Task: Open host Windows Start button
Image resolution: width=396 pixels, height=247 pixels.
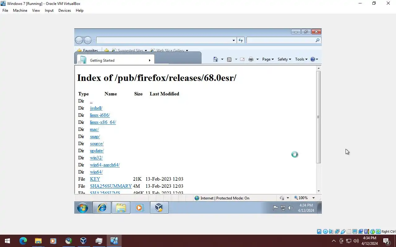Action: pos(7,241)
